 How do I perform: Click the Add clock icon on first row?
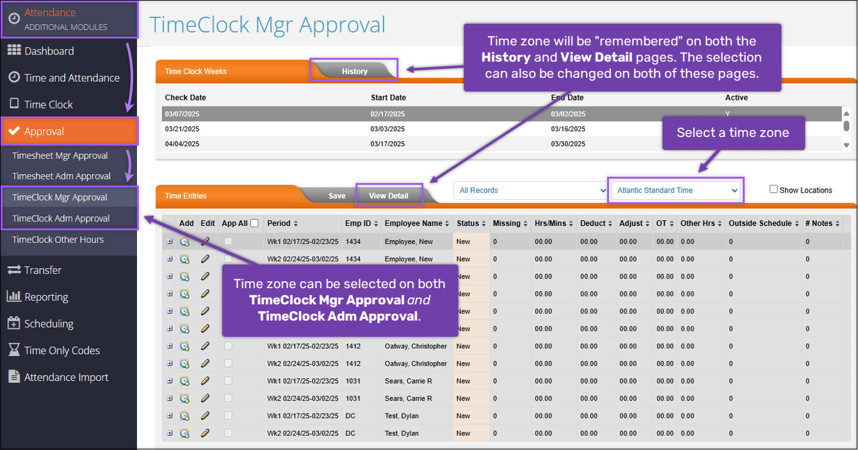[185, 241]
